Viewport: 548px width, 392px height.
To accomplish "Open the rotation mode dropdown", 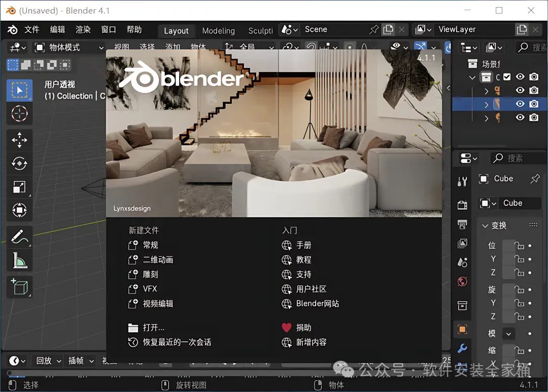I will [x=508, y=334].
